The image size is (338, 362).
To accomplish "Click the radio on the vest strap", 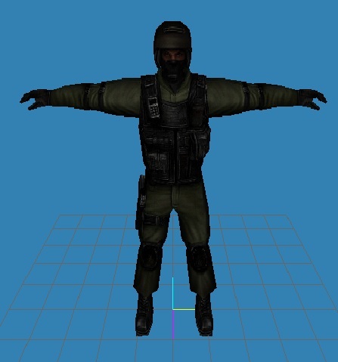I will click(x=153, y=107).
